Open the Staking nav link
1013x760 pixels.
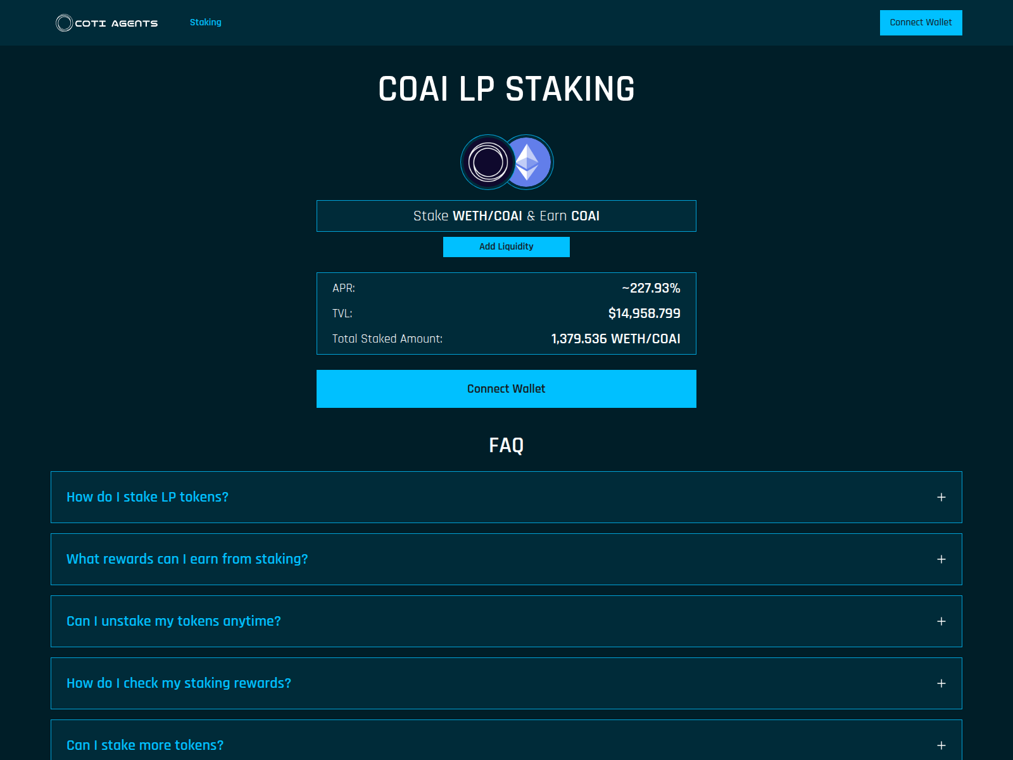coord(206,22)
